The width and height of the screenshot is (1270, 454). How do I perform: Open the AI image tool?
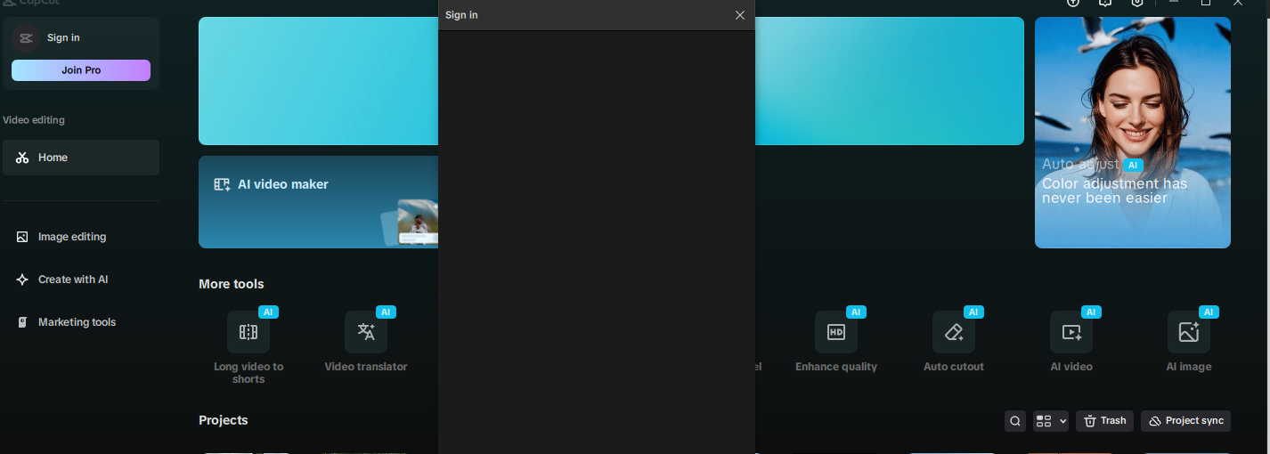1189,341
